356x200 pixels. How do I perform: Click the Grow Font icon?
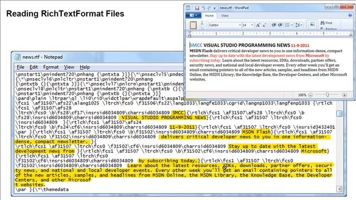258,25
